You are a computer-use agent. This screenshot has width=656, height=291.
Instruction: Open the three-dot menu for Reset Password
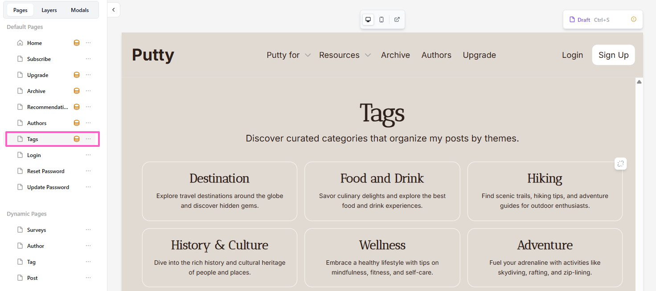tap(88, 171)
